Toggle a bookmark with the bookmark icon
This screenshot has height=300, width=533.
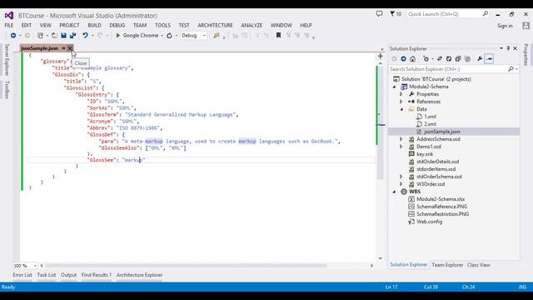click(x=278, y=35)
